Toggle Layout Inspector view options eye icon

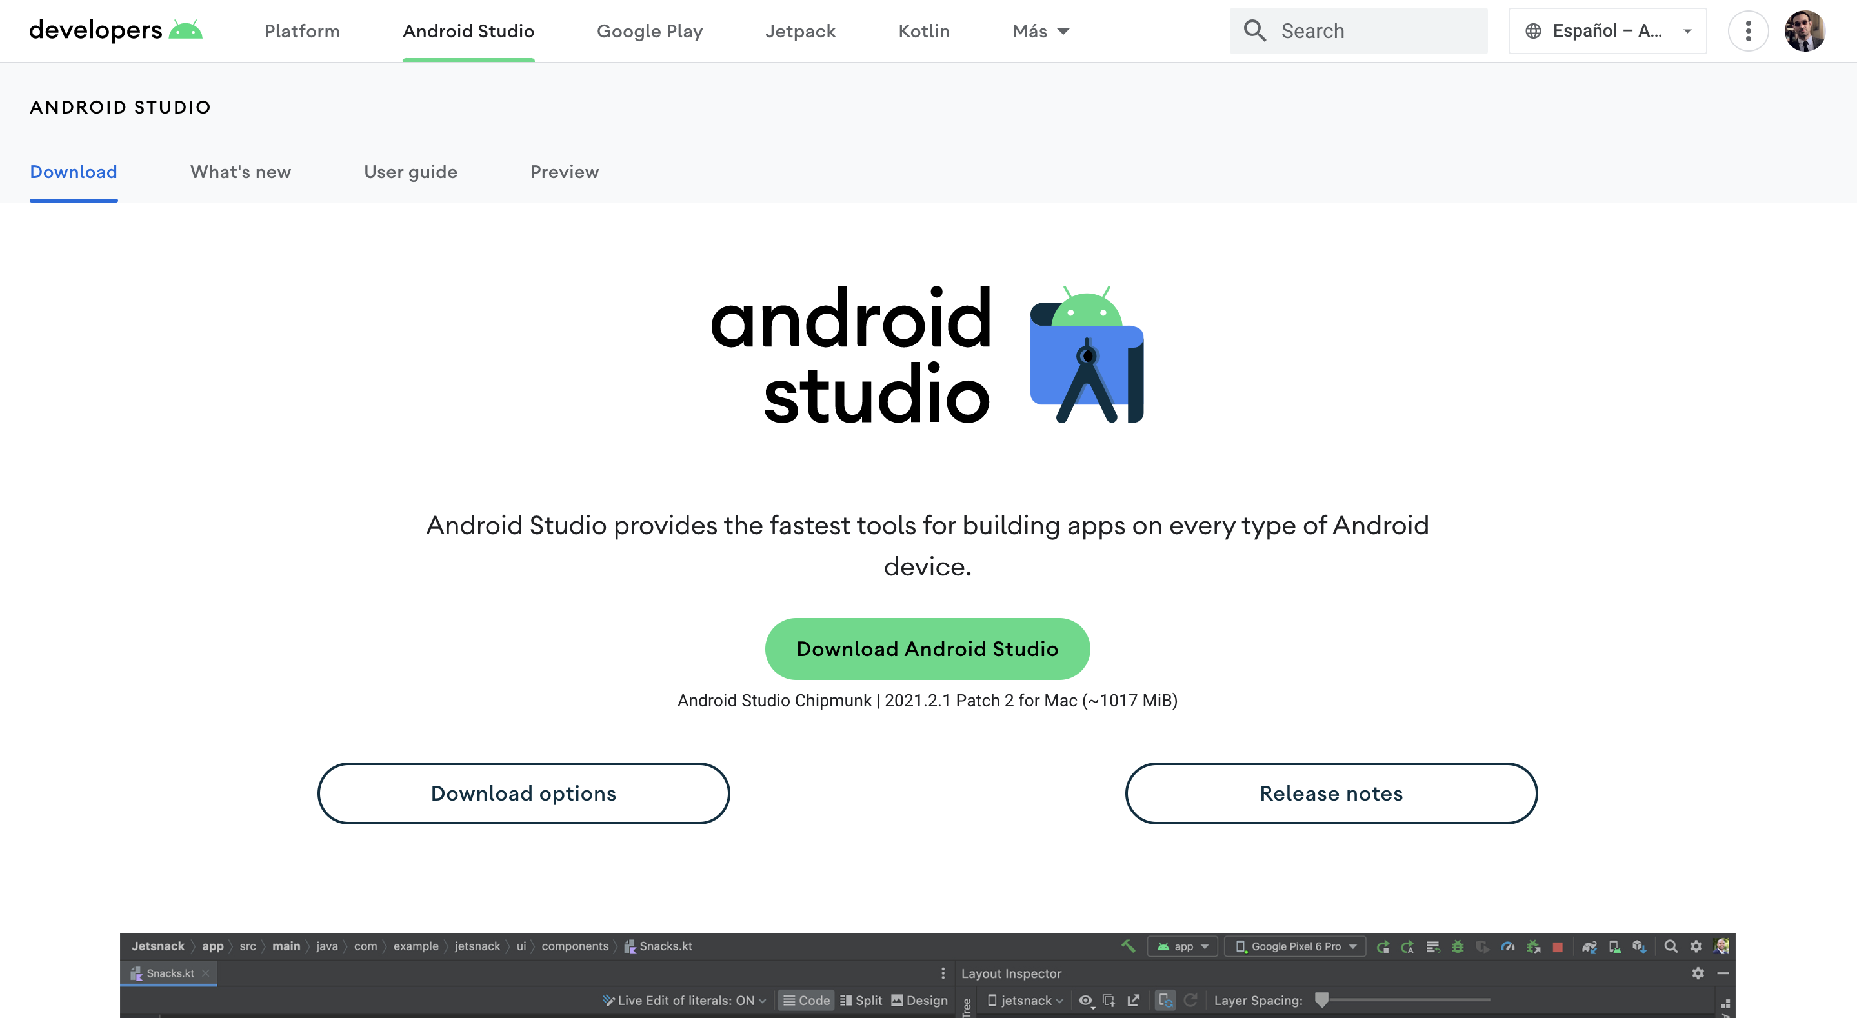[x=1086, y=1001]
